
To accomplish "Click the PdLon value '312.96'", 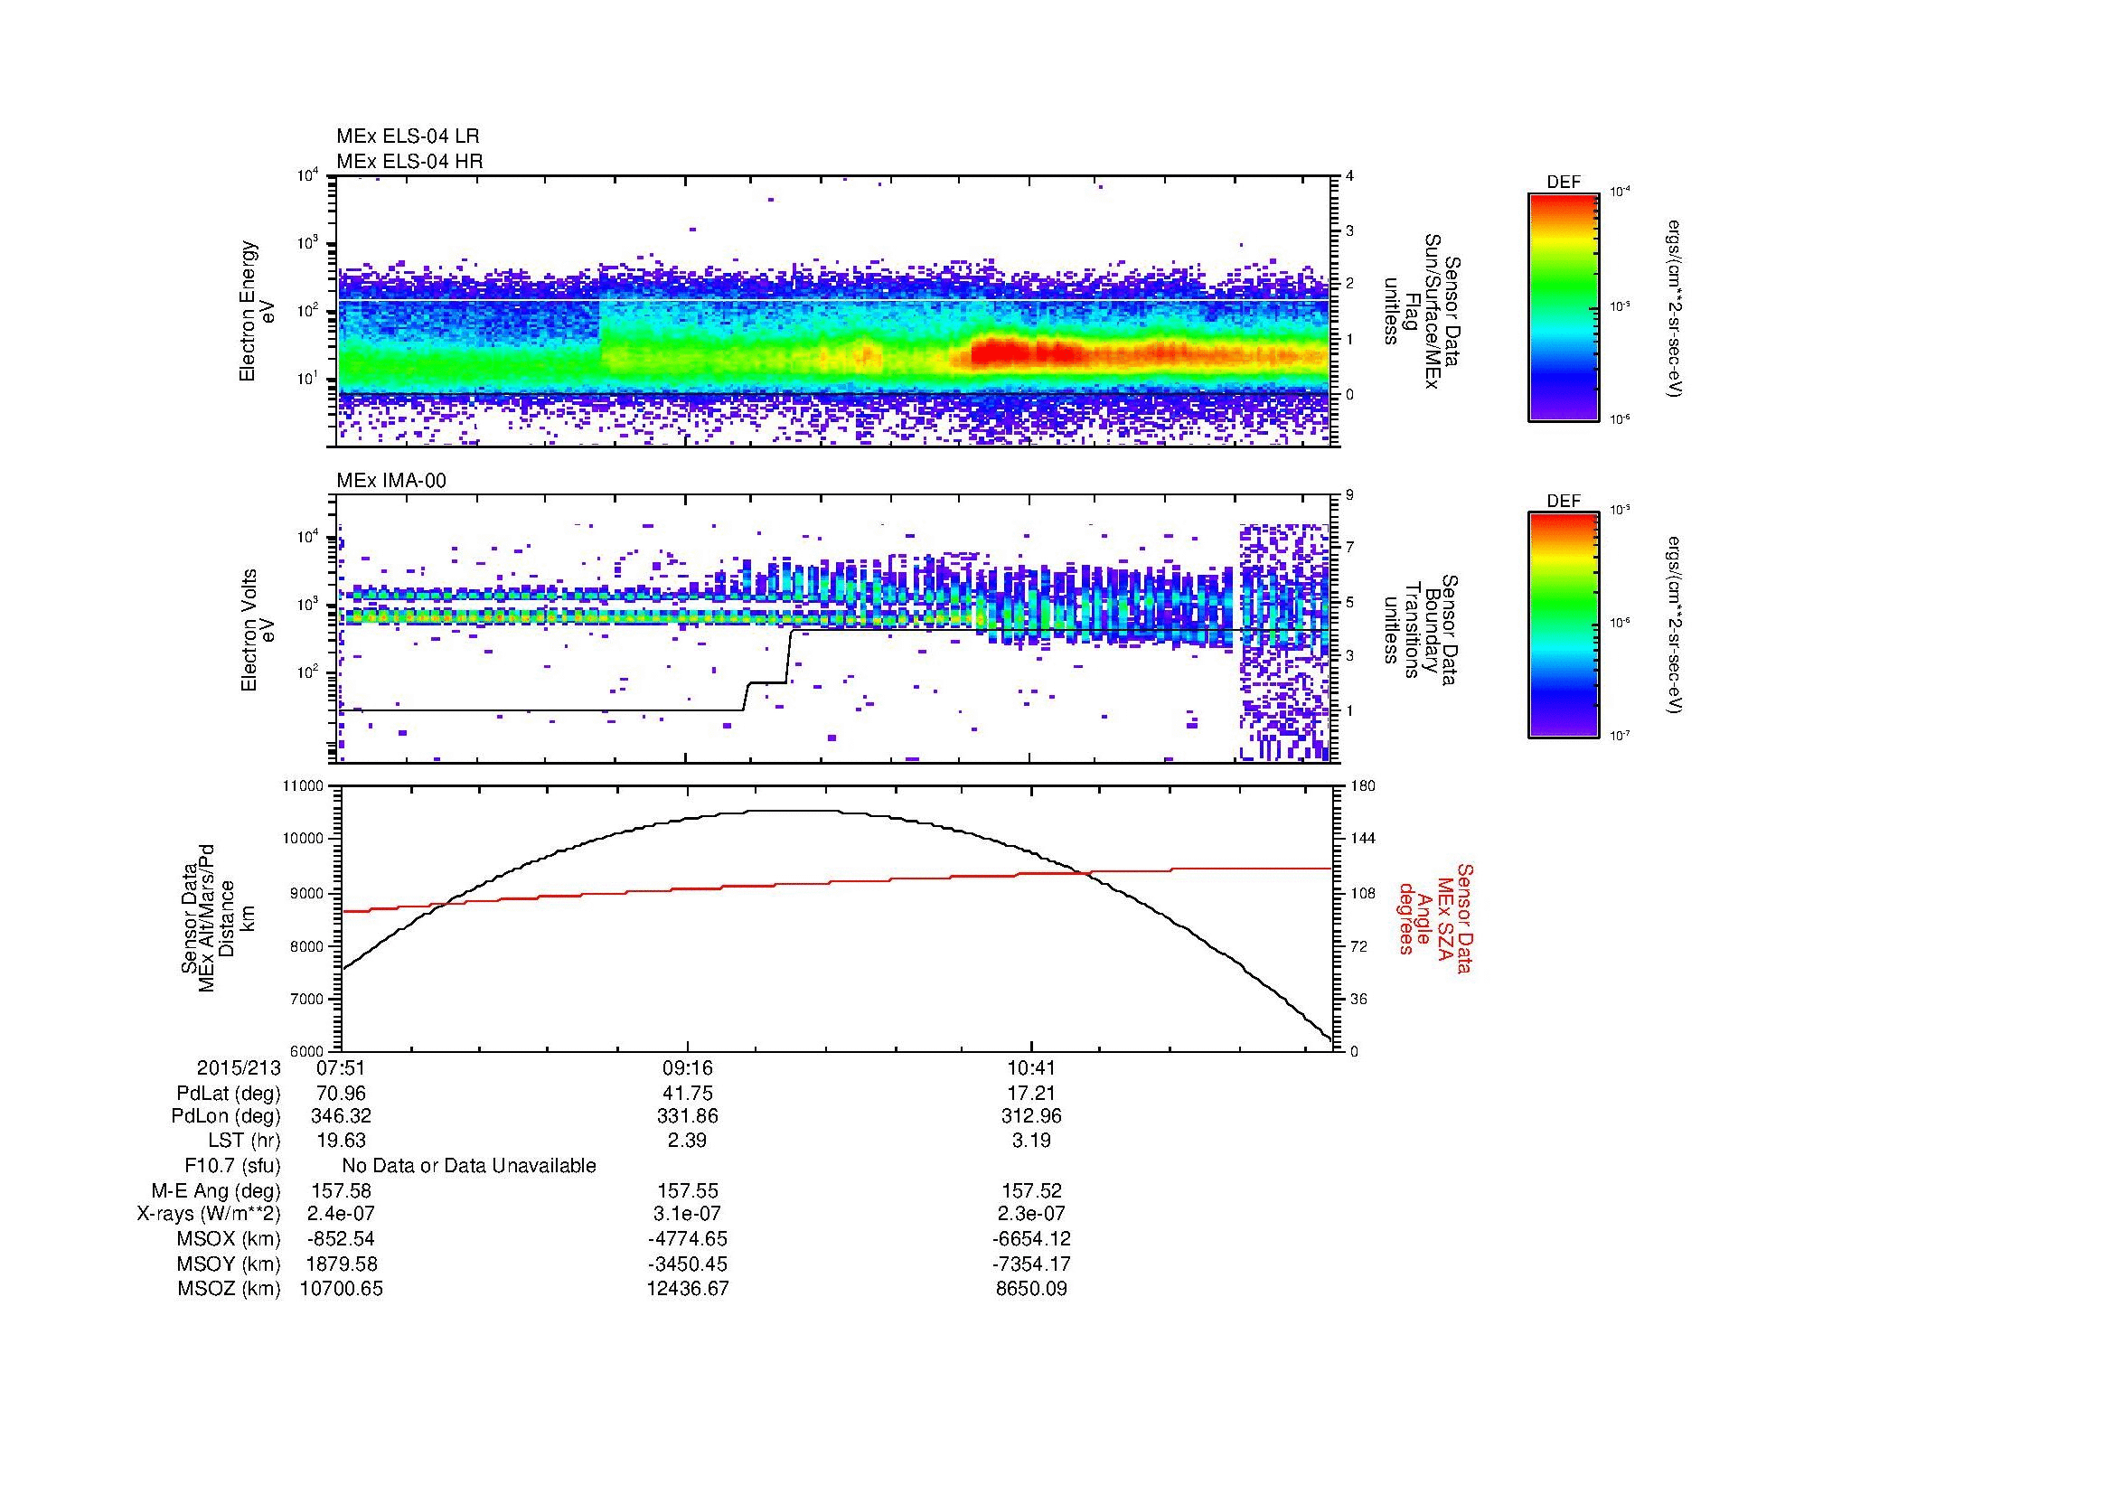I will 1031,1116.
